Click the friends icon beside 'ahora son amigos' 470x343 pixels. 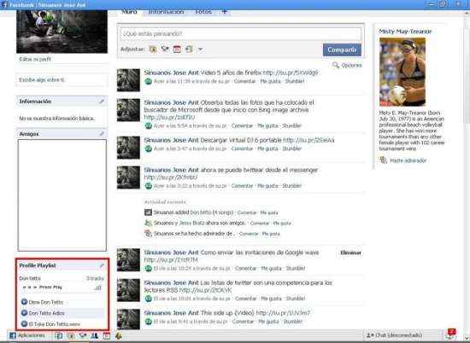148,223
